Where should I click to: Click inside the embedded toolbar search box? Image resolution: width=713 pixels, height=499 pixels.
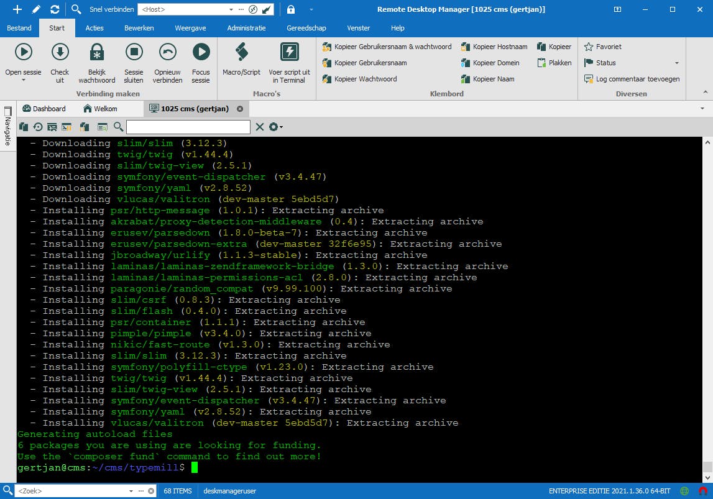(x=188, y=126)
